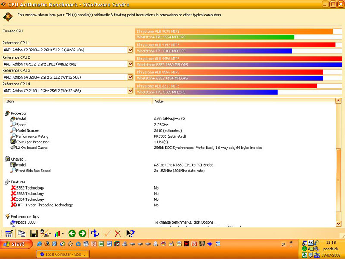
Task: Open Reference CPU 4 dropdown arrow
Action: click(x=130, y=91)
